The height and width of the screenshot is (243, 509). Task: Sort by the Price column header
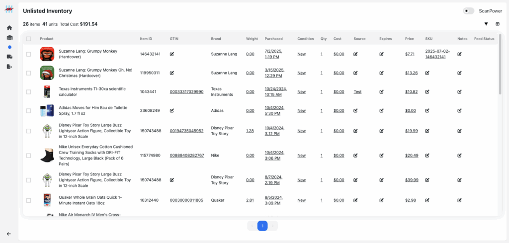pyautogui.click(x=410, y=39)
